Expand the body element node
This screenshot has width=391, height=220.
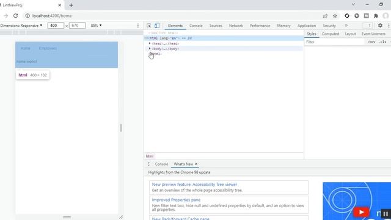150,49
